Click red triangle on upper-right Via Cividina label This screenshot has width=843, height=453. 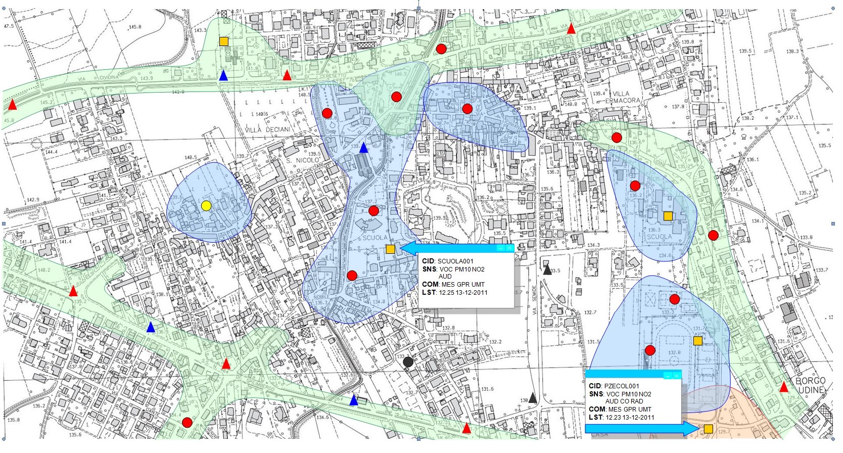[571, 29]
